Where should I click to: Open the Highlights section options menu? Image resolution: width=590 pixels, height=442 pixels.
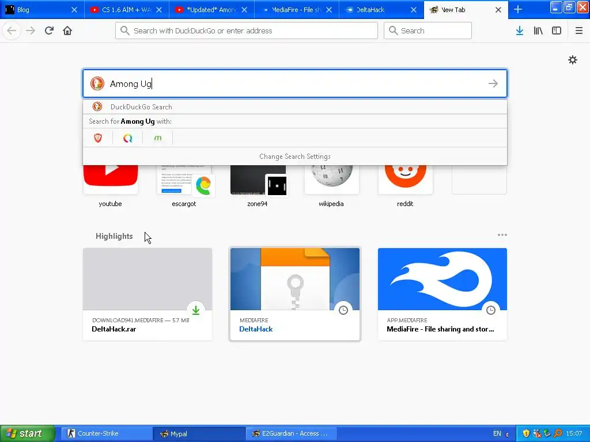(502, 235)
